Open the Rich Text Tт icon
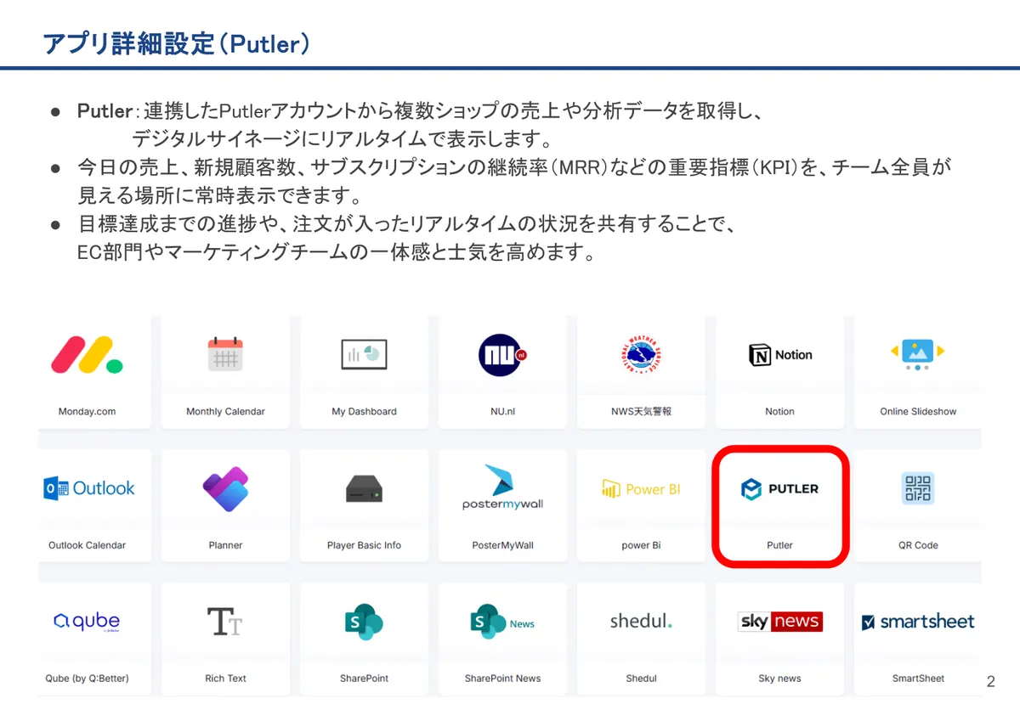 (225, 622)
